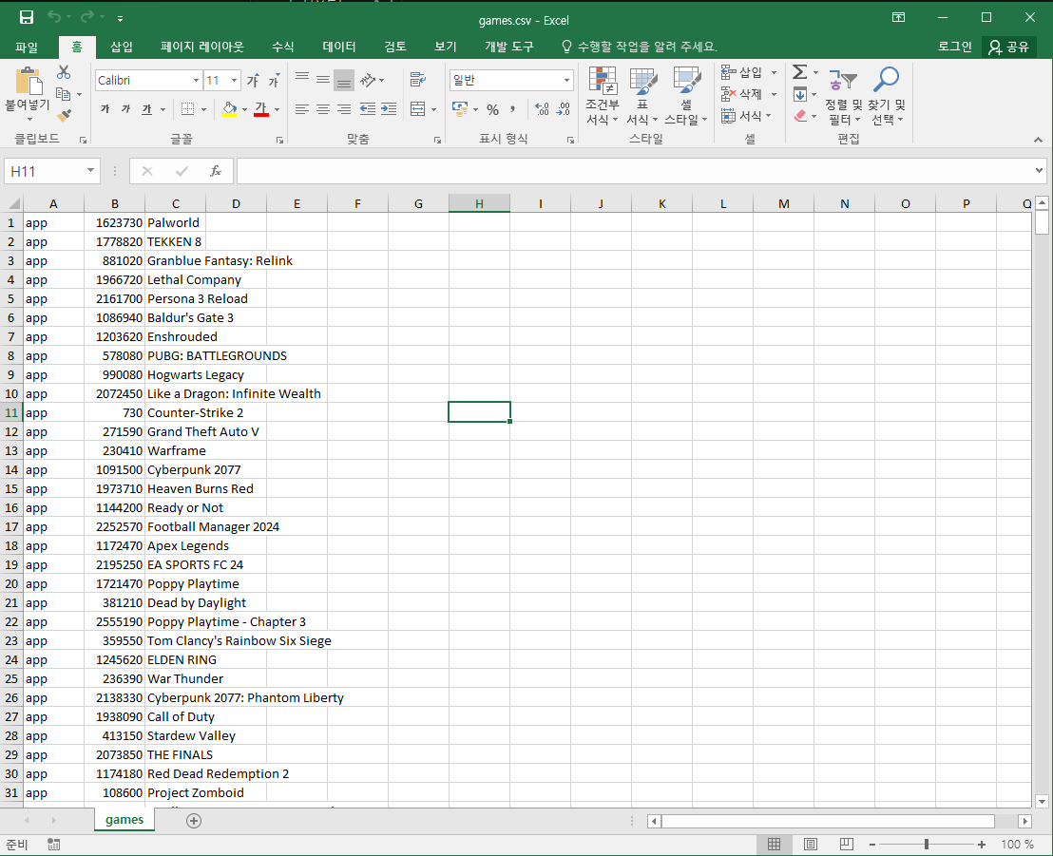1053x856 pixels.
Task: Click the 공유 share button
Action: click(x=1008, y=47)
